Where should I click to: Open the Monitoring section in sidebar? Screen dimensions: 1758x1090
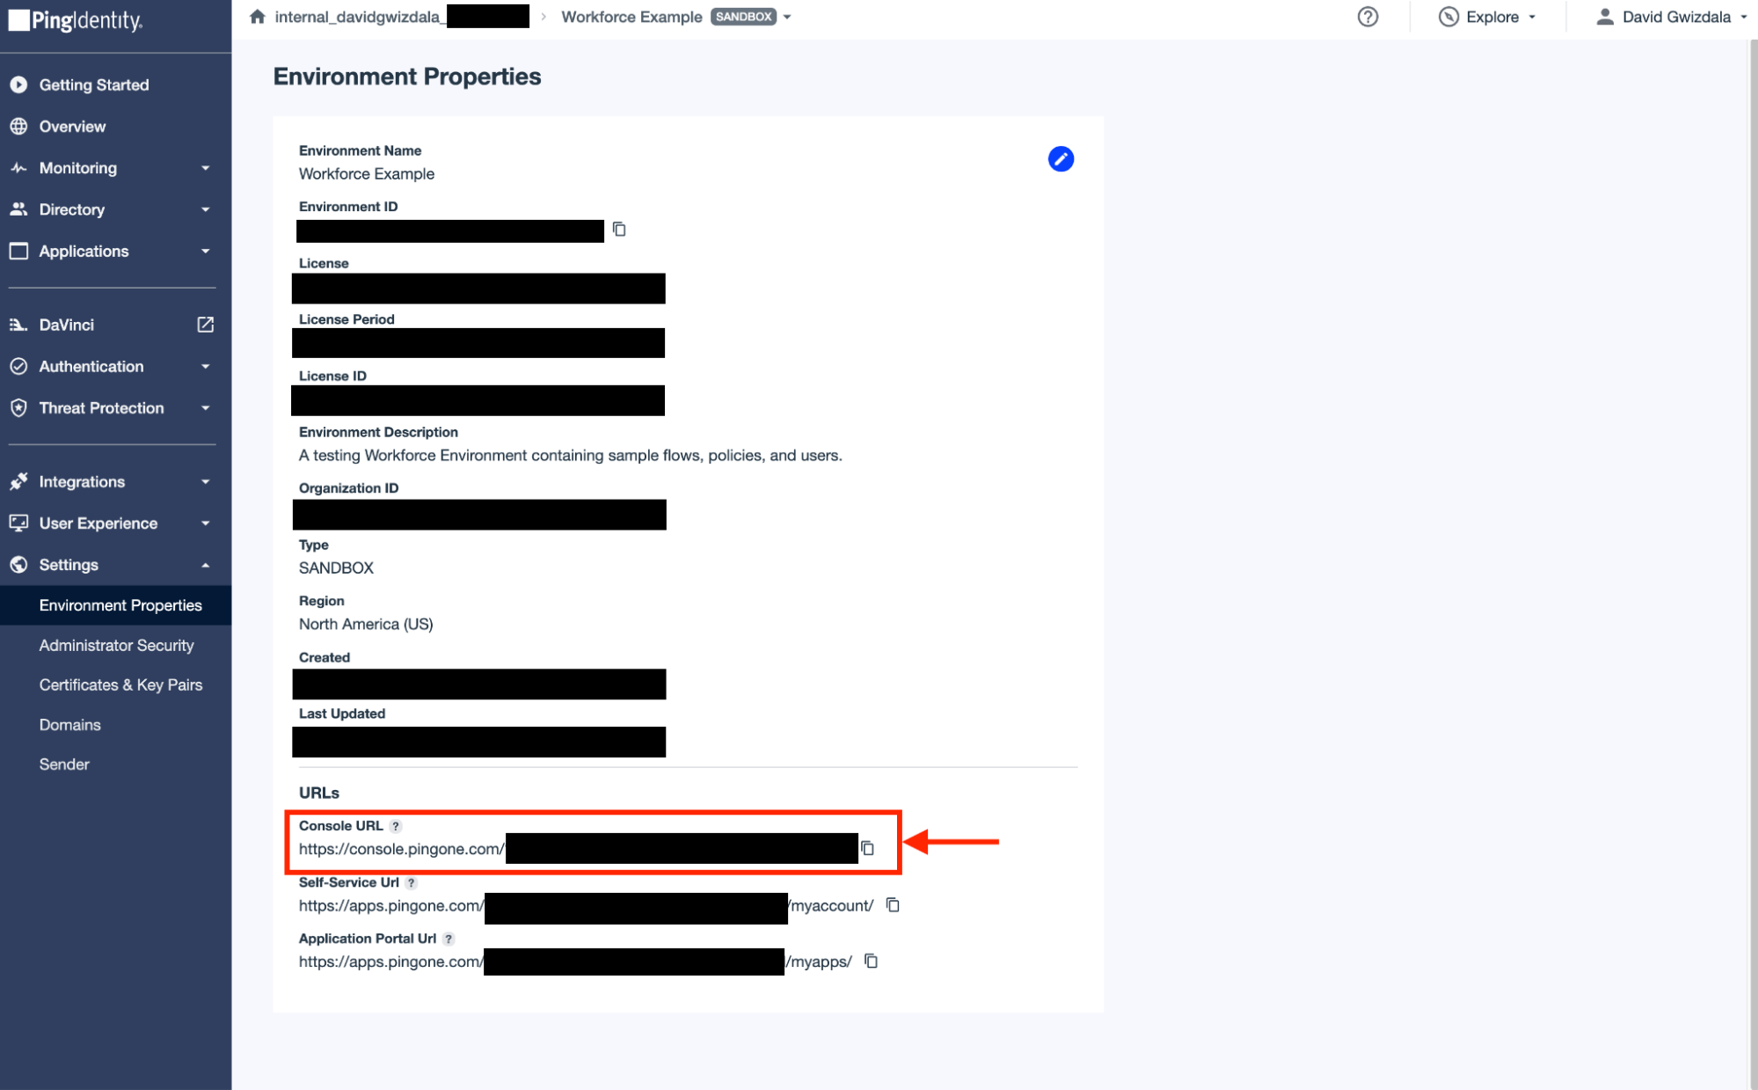pyautogui.click(x=78, y=167)
